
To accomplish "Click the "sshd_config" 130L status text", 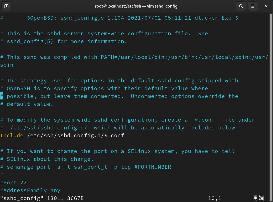I will tap(42, 198).
